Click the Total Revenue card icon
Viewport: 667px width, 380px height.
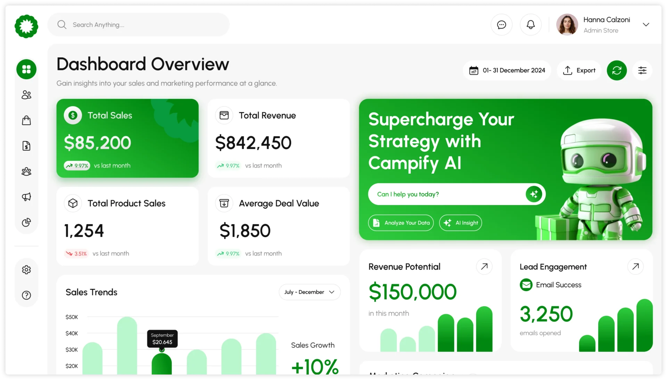click(224, 115)
